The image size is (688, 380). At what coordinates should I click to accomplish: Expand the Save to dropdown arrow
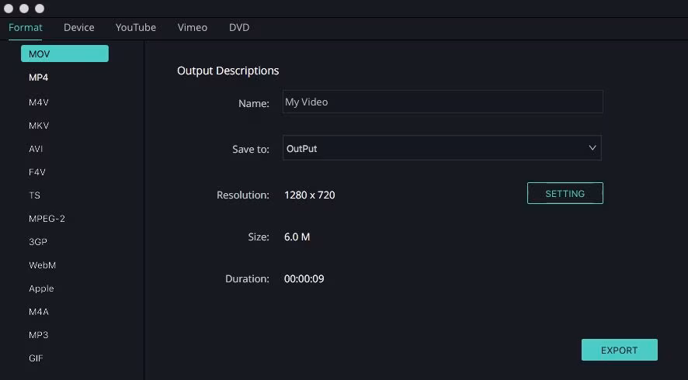(x=592, y=148)
